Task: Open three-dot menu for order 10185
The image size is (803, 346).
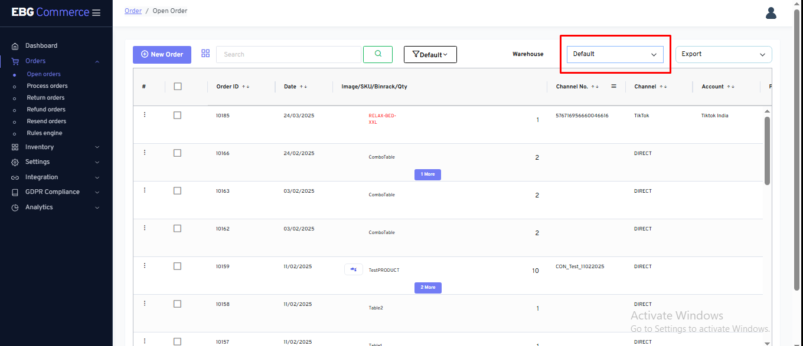Action: click(x=145, y=115)
